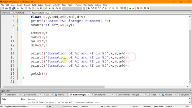Stop the debugger with the square icon
The height and width of the screenshot is (108, 192).
(x=117, y=8)
